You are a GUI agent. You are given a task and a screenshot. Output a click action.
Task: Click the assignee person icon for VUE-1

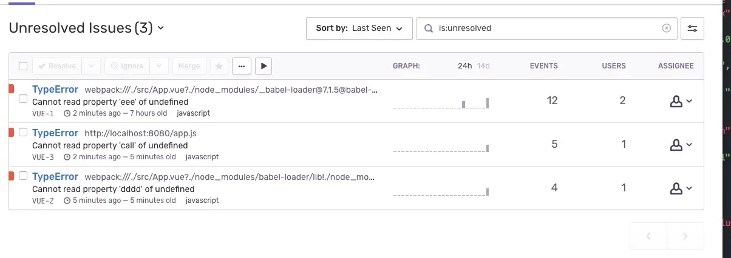[676, 102]
